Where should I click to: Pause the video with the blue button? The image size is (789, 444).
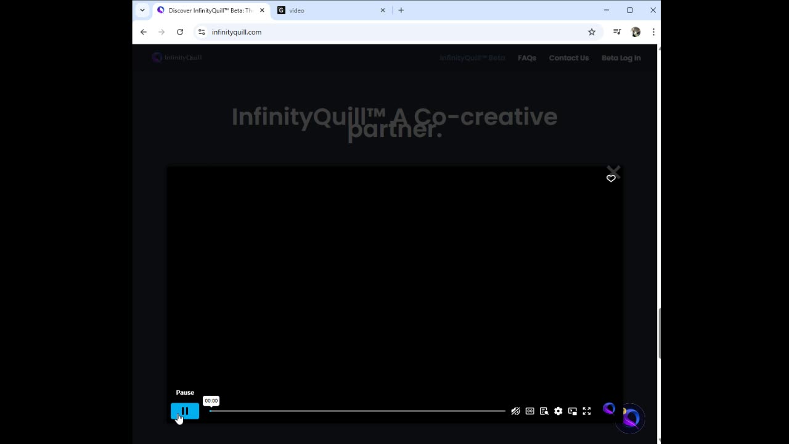coord(185,411)
